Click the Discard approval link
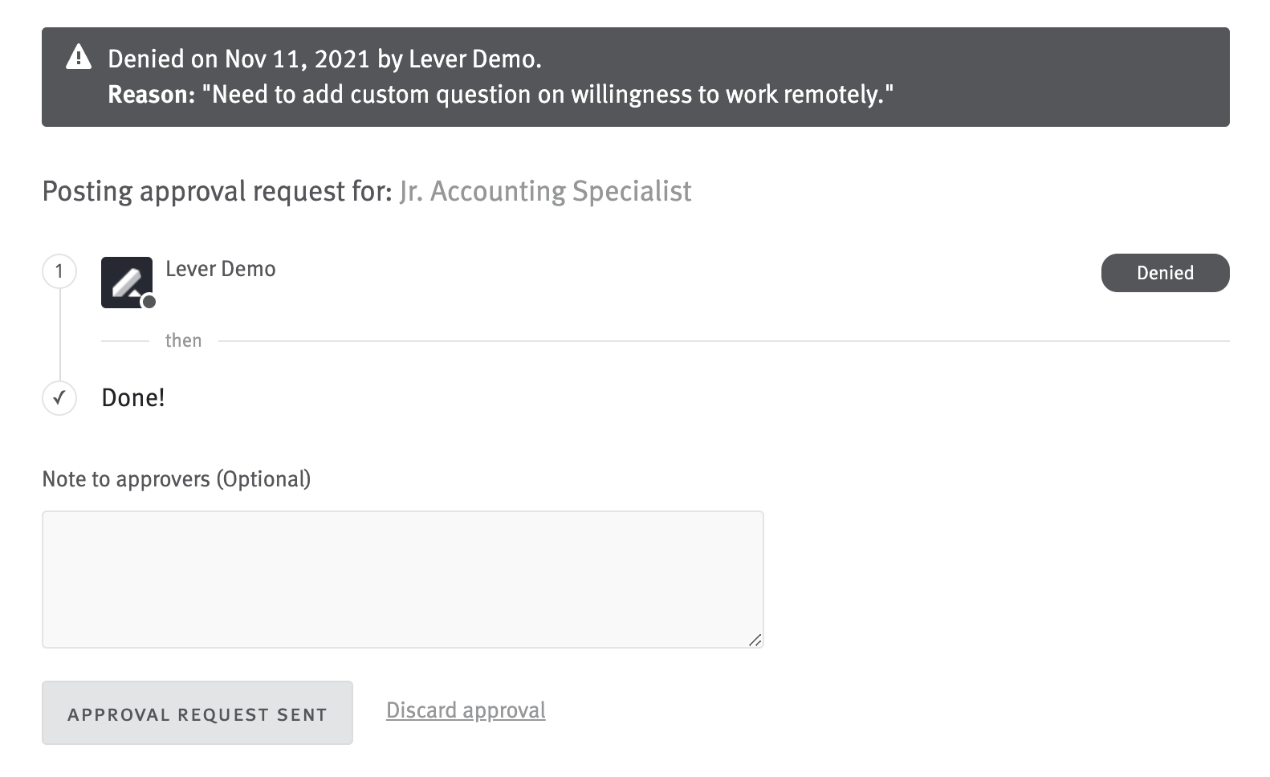The height and width of the screenshot is (777, 1270). coord(466,710)
